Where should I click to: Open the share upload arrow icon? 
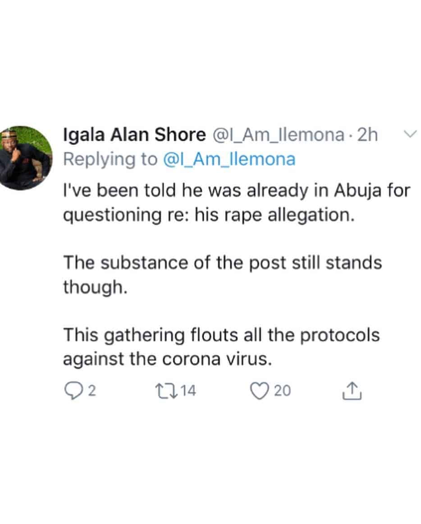point(352,390)
